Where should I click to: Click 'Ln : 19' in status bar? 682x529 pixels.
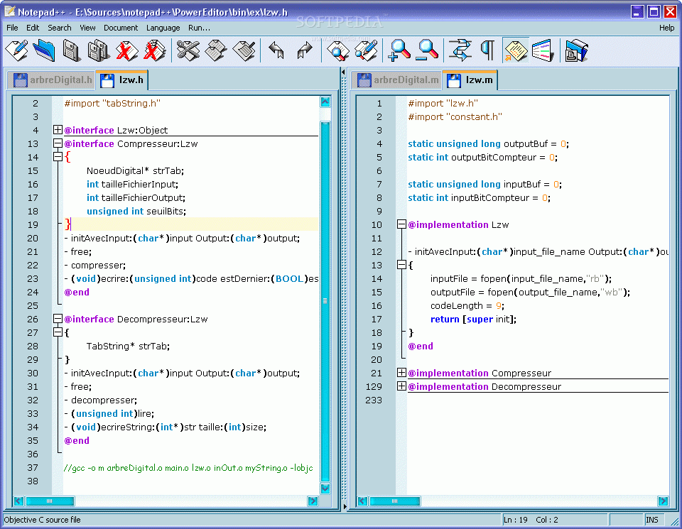[x=516, y=520]
